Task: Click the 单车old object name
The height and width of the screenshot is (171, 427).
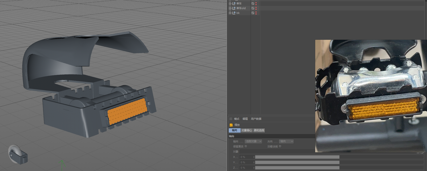Action: (x=241, y=8)
